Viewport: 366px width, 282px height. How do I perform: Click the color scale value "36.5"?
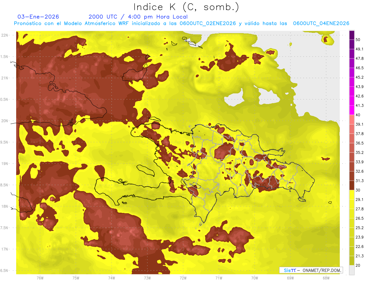(x=360, y=143)
